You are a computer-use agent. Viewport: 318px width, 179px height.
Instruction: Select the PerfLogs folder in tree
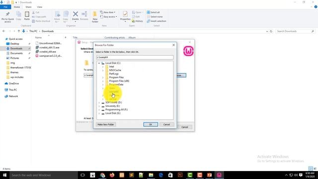click(x=114, y=74)
